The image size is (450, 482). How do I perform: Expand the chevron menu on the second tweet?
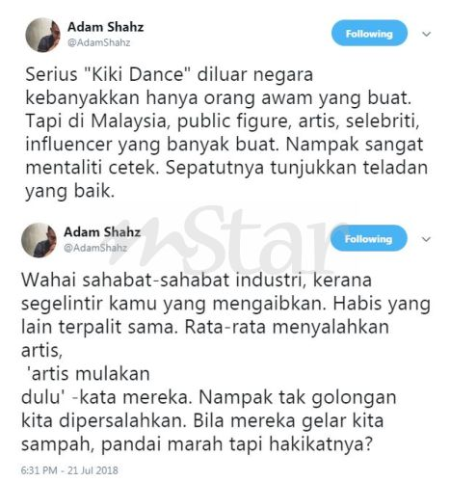pos(426,239)
